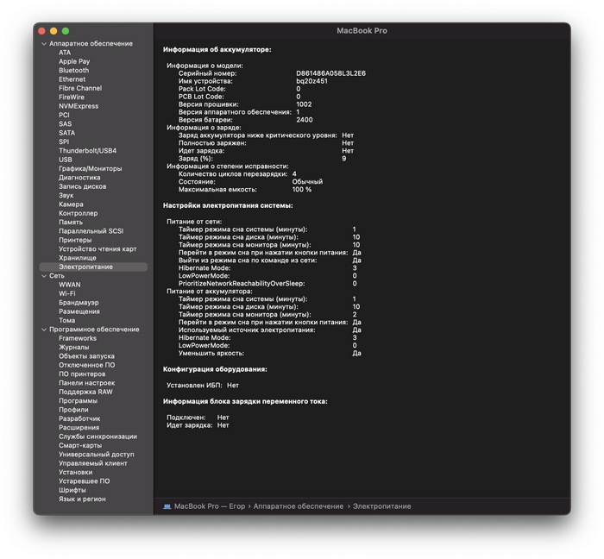
Task: Select Хранилище in the sidebar
Action: point(78,258)
